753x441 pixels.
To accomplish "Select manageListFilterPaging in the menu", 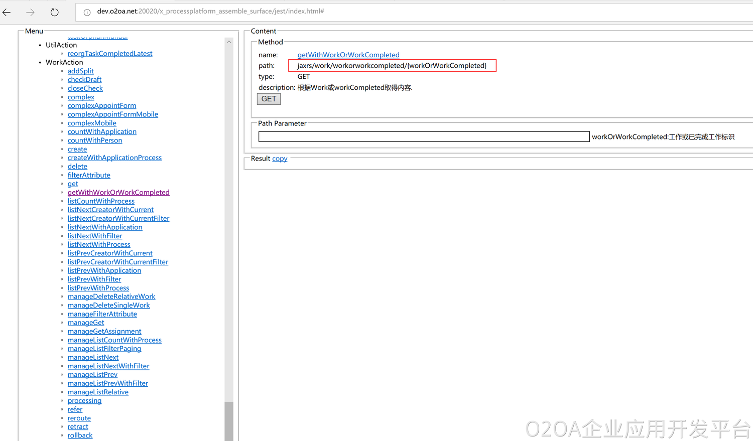I will pos(104,349).
